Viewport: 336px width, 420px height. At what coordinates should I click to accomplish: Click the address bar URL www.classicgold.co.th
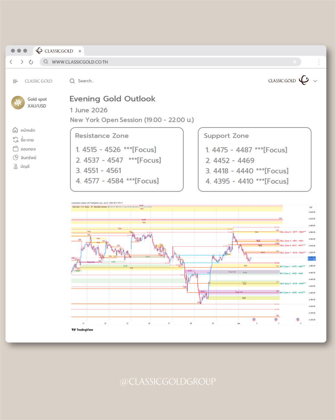pos(80,62)
